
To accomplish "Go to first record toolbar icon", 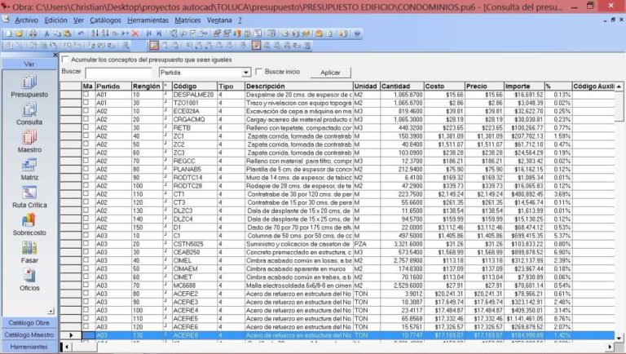I will (149, 33).
